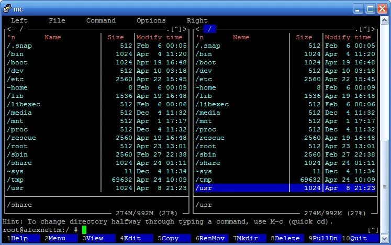Screen dimensions: 391x245
Task: Click left panel history forward arrow
Action: click(x=185, y=29)
